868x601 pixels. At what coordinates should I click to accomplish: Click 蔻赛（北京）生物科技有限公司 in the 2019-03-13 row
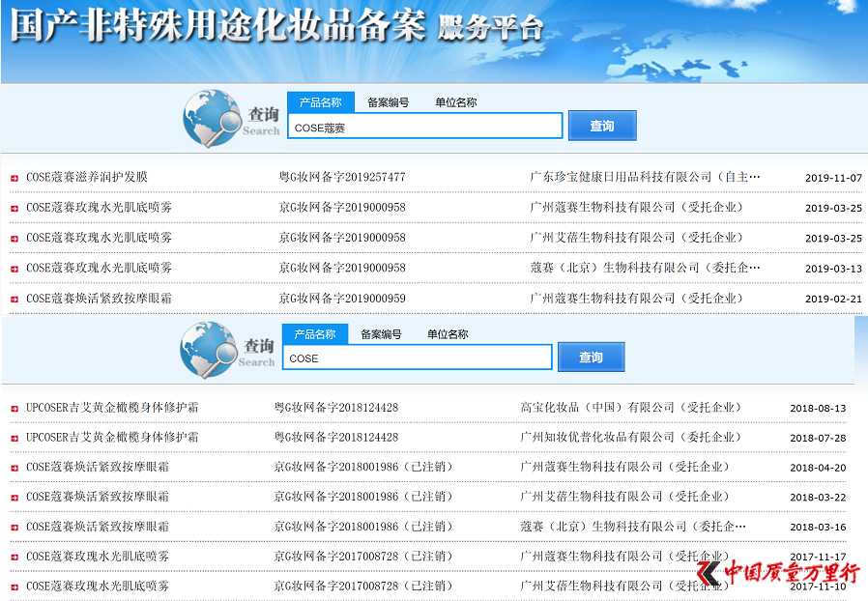[615, 268]
